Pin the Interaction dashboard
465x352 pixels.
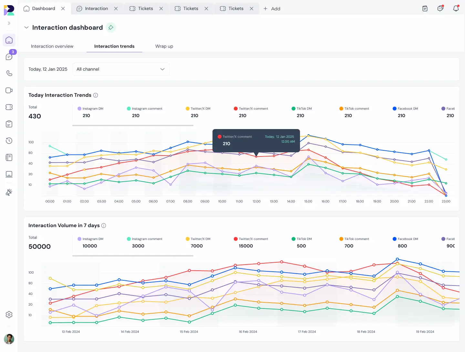click(x=111, y=27)
